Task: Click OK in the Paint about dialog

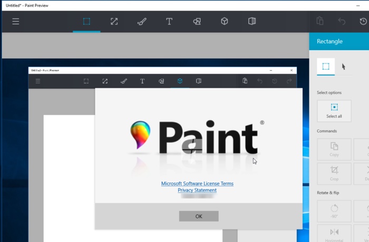Action: (199, 216)
